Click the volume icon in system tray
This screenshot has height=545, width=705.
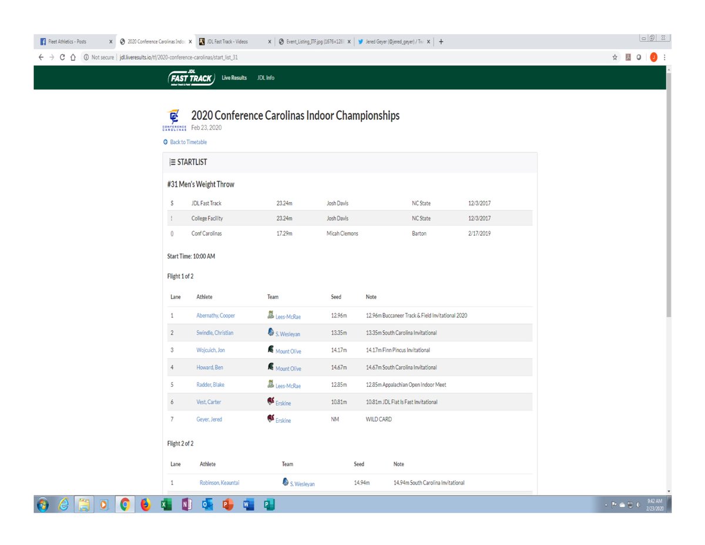point(639,504)
